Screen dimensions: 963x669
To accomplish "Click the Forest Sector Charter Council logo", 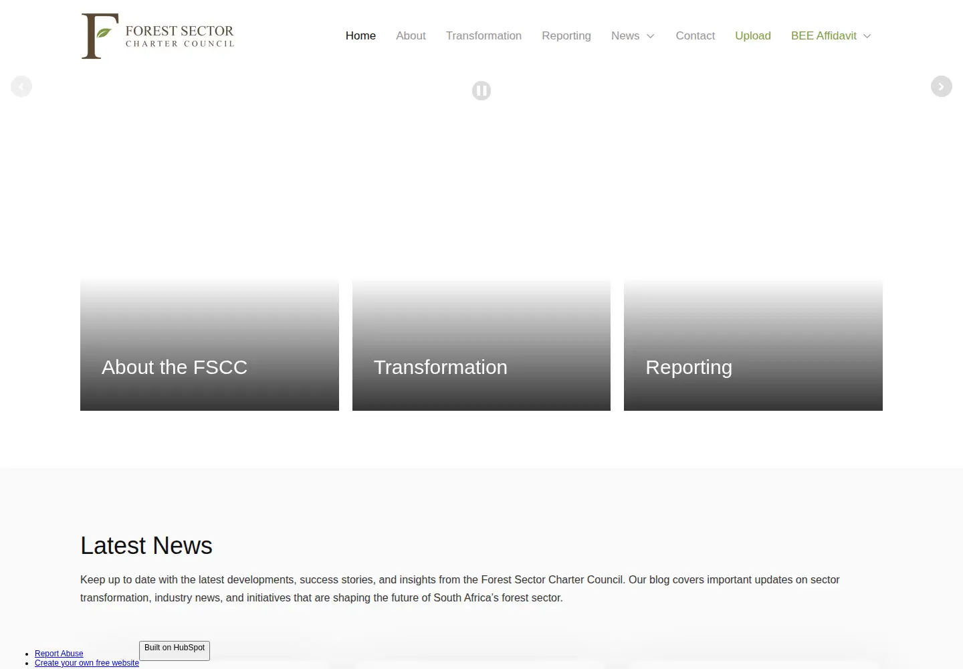I will click(158, 36).
